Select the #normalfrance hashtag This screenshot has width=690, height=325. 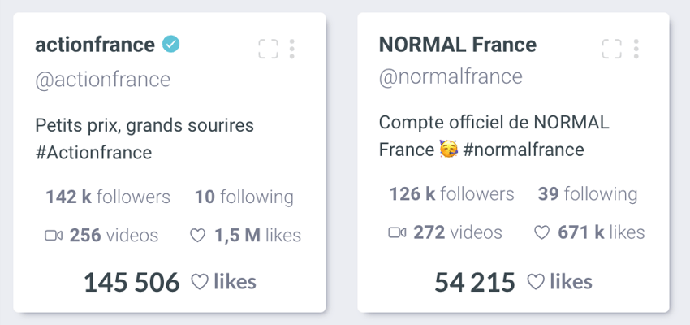524,149
